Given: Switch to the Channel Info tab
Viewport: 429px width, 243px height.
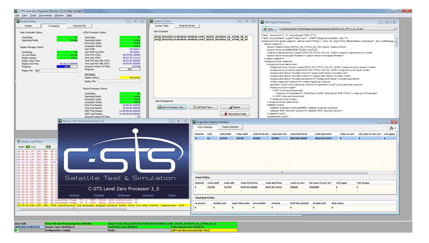Looking at the screenshot, I should pos(79,26).
